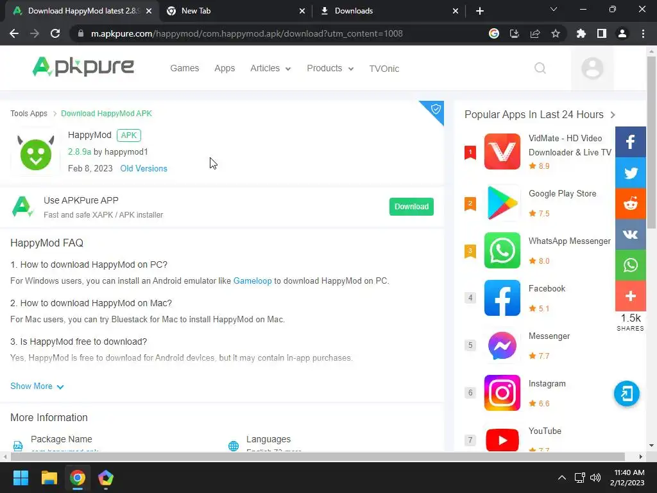Viewport: 657px width, 493px height.
Task: Click the horizontal page scrollbar
Action: (x=318, y=456)
